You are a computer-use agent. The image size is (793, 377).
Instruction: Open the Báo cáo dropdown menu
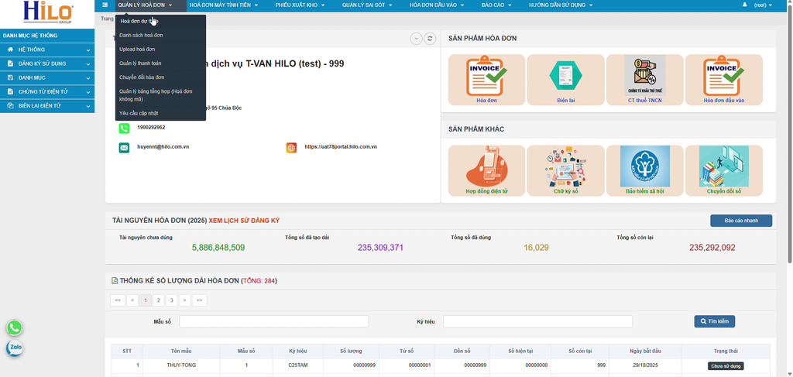[x=496, y=5]
